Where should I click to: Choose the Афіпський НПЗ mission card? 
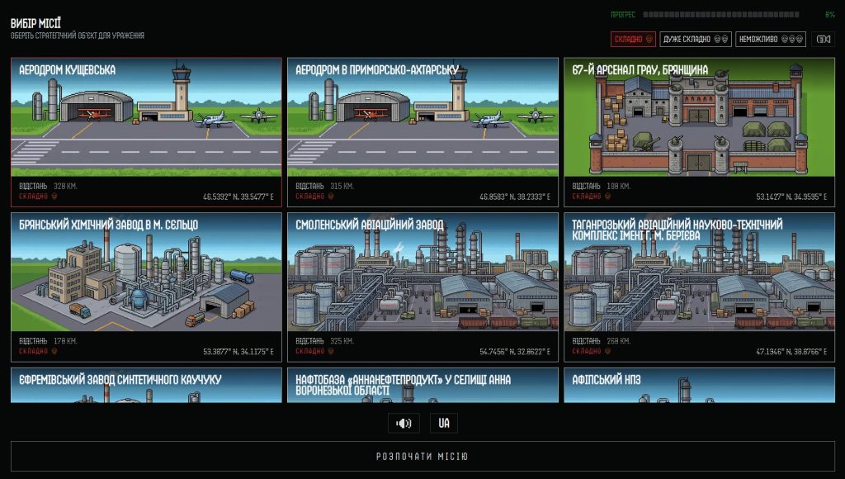pos(700,385)
